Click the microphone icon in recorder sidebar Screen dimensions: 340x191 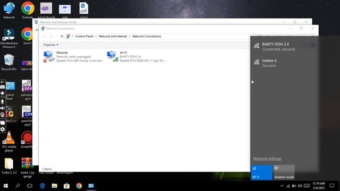tap(3, 101)
